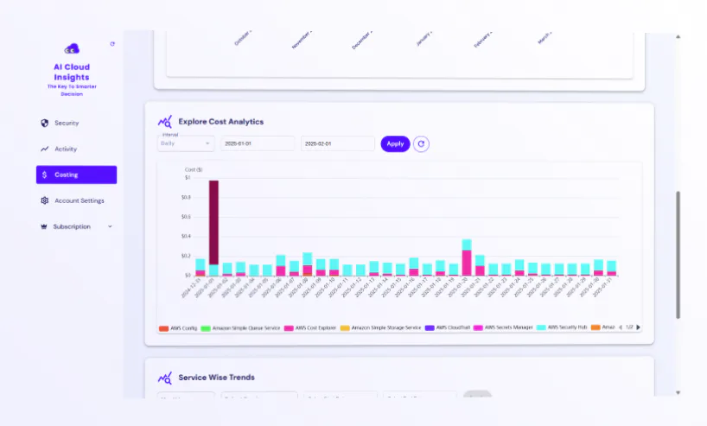Toggle AWS Security Hub legend entry
707x426 pixels.
[562, 327]
